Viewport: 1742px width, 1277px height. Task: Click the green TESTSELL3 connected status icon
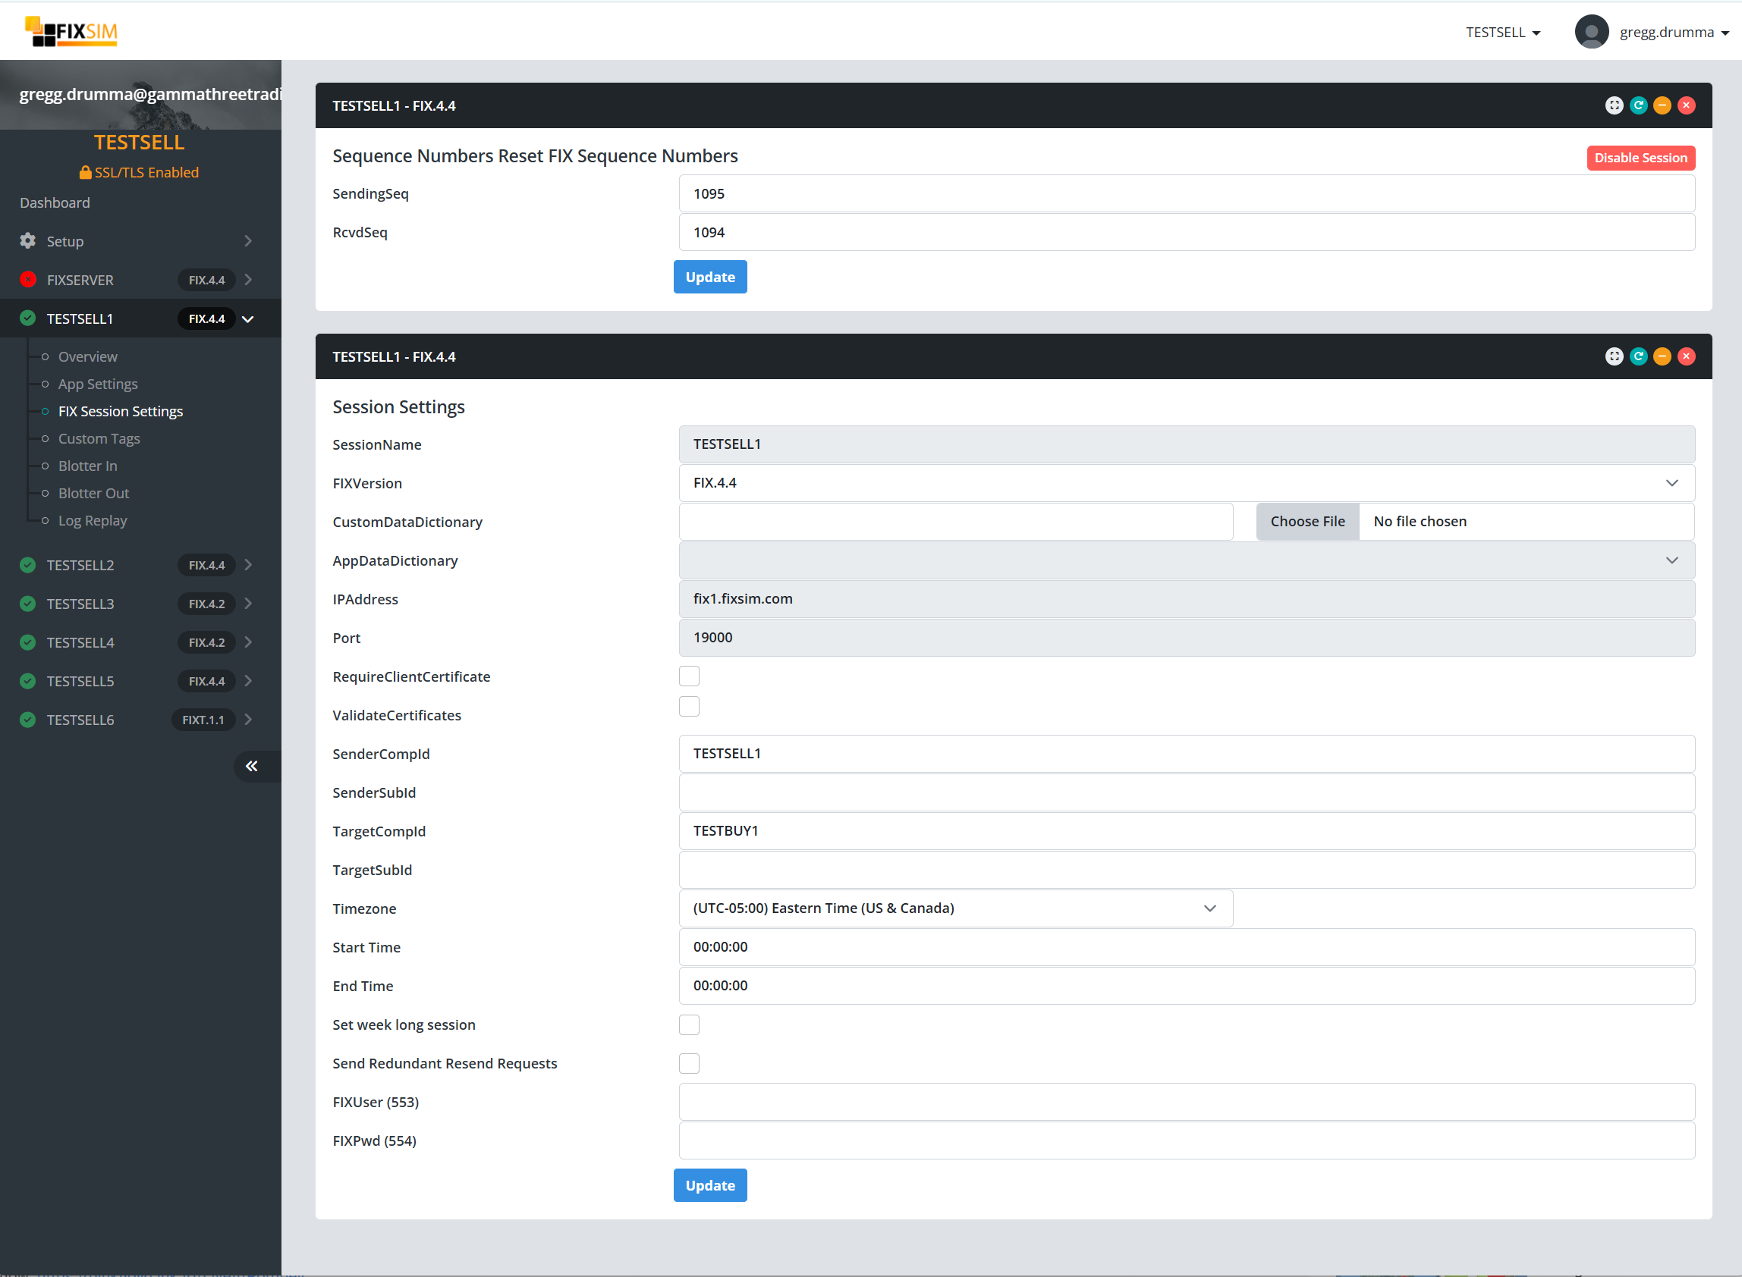coord(28,604)
